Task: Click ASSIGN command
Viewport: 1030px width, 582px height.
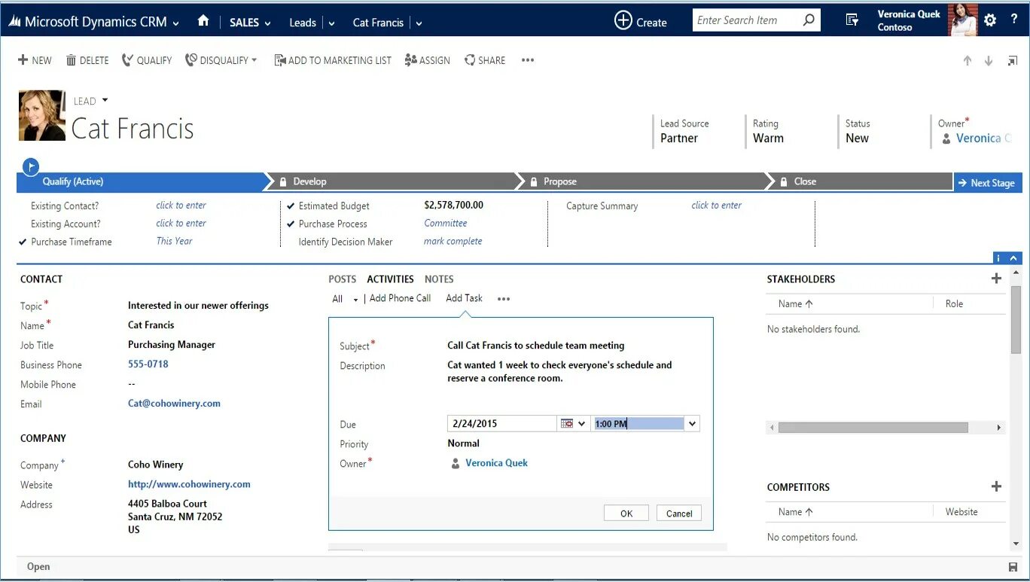Action: (428, 60)
